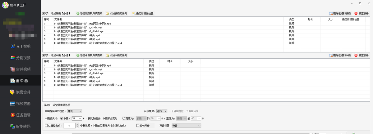Viewport: 373px width, 134px height.
Task: Select 中画 row 1 file #剑网三#剑网3.mp4
Action: 82,66
